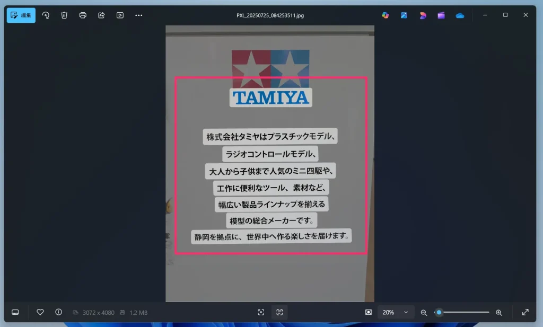The width and height of the screenshot is (543, 327).
Task: Show file info with info icon
Action: 58,312
